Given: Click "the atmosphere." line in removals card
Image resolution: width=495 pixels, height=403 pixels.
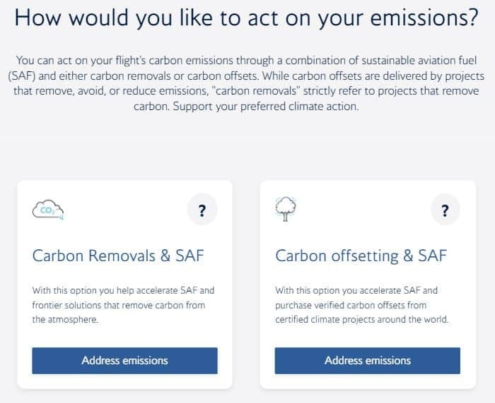Looking at the screenshot, I should pos(65,320).
